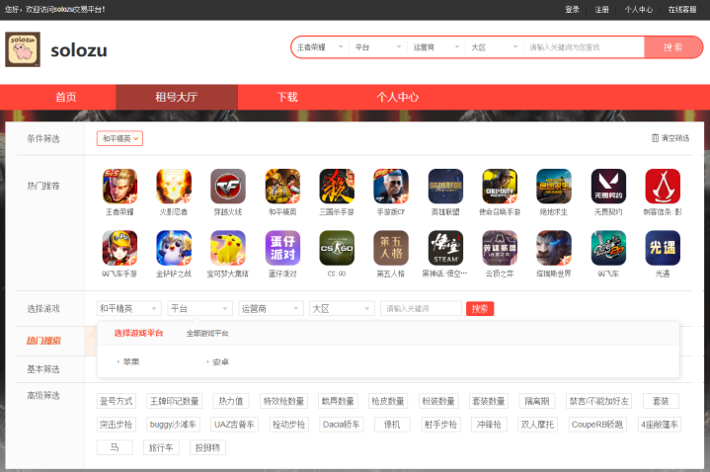
Task: Select the 特效枪数量 filter
Action: click(x=284, y=401)
